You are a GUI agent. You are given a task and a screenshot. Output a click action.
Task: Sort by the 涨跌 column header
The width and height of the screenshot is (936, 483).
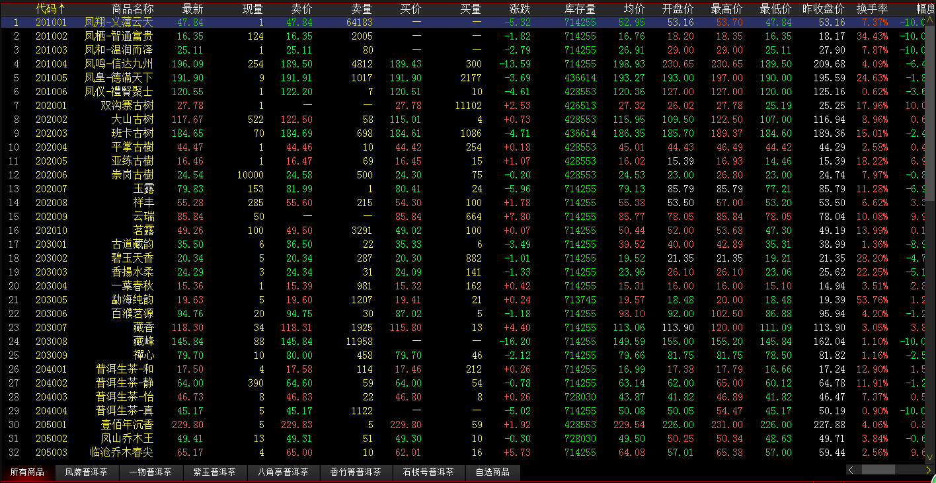coord(520,9)
